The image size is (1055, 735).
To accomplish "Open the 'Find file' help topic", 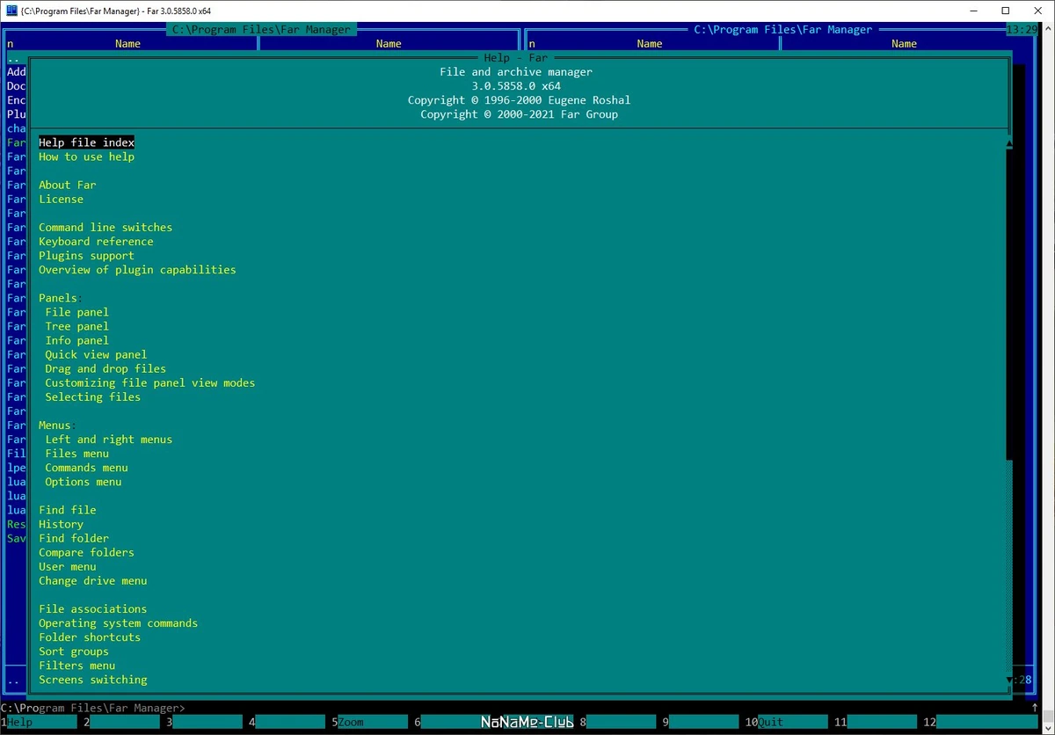I will pyautogui.click(x=67, y=510).
